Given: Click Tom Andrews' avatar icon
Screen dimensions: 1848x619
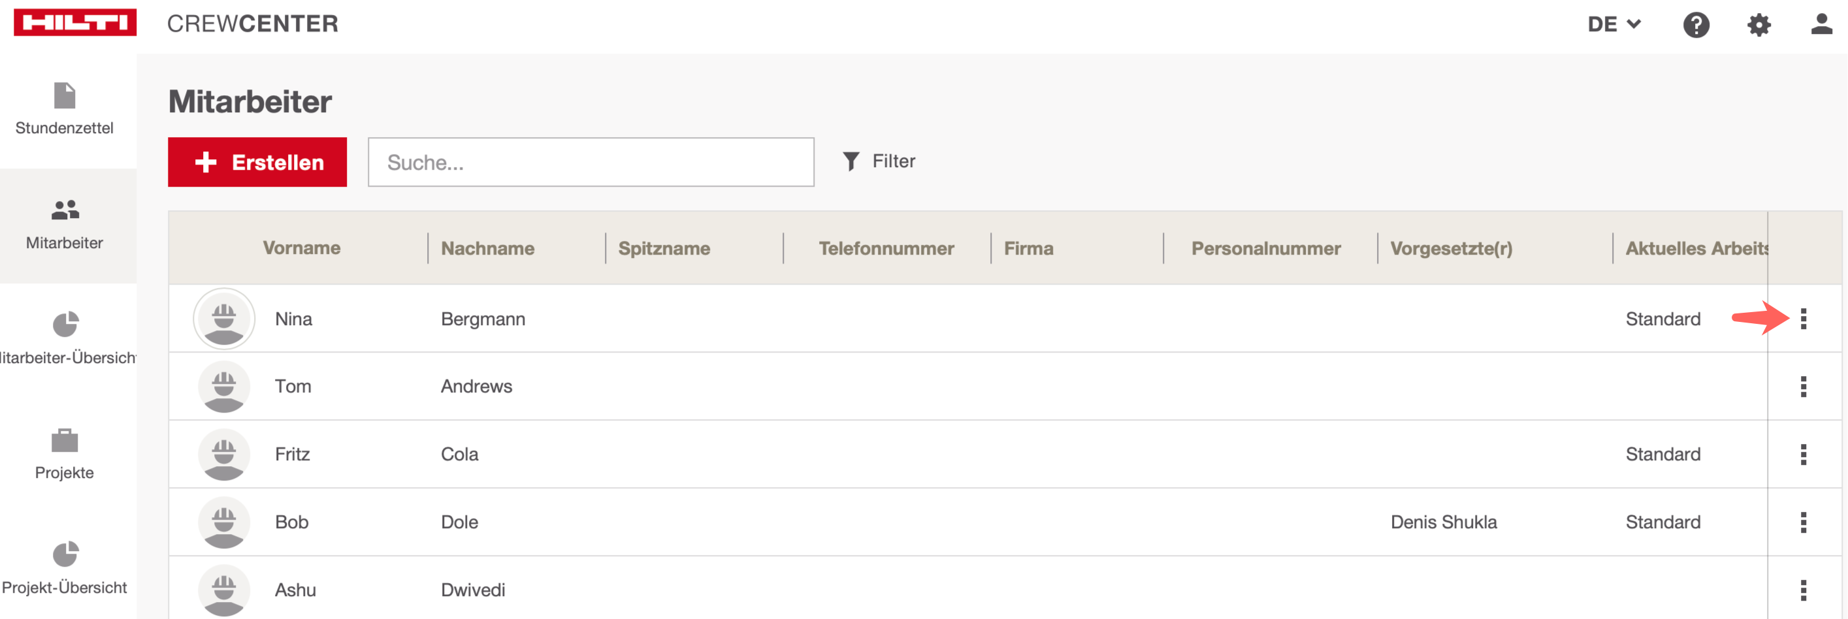Looking at the screenshot, I should (224, 387).
